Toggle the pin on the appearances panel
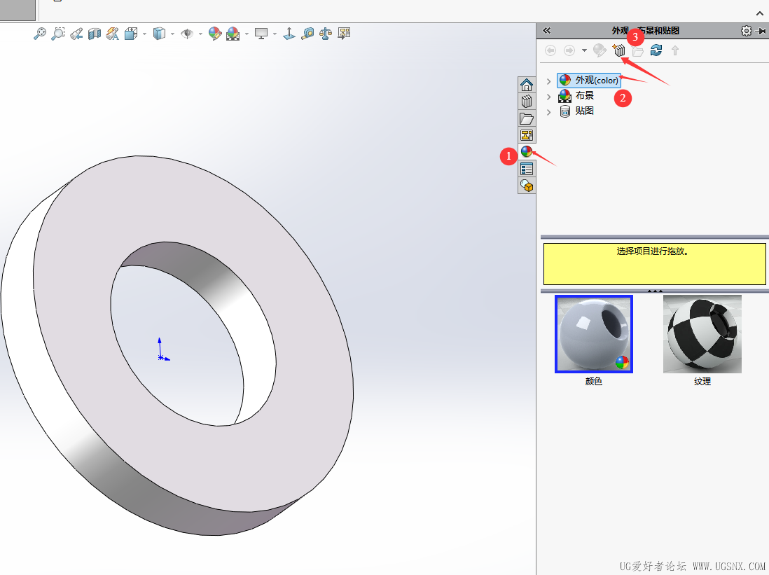Image resolution: width=769 pixels, height=575 pixels. click(761, 31)
